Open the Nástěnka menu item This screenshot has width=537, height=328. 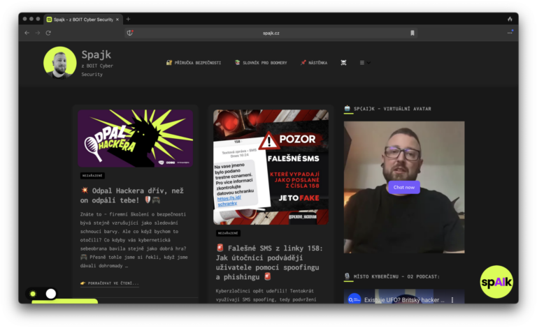[x=314, y=63]
